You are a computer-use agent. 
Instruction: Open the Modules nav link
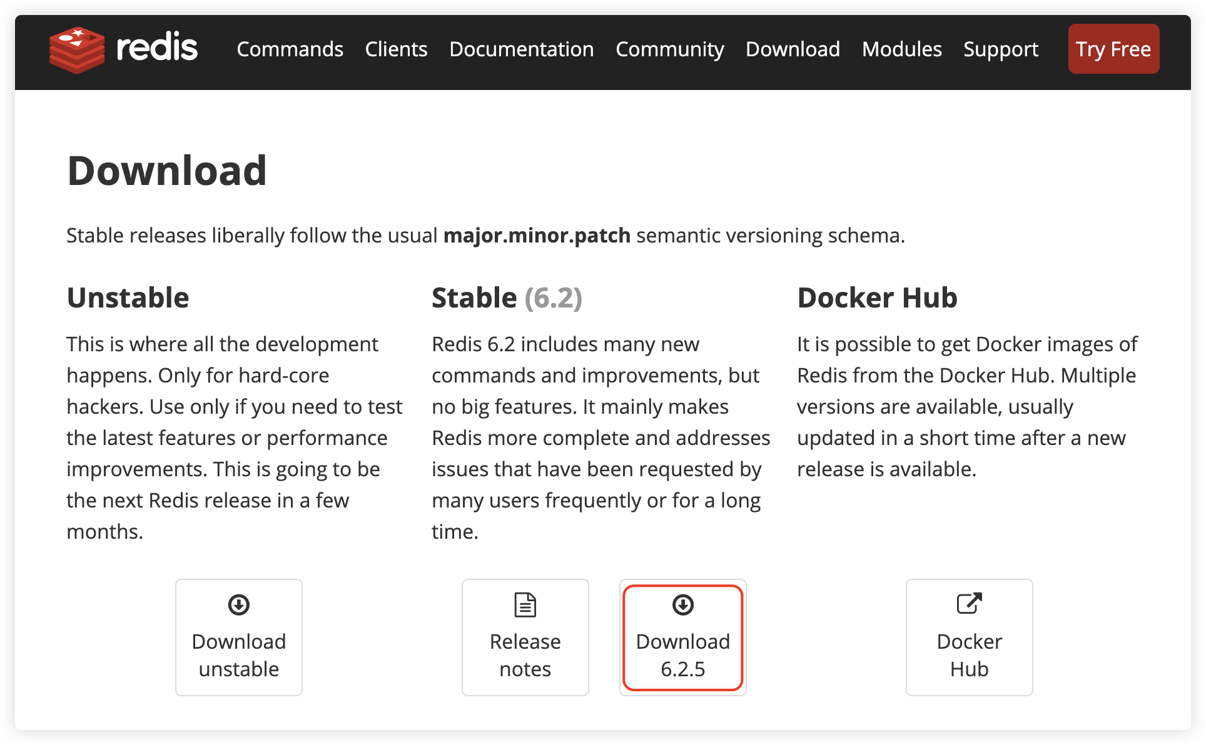(x=901, y=49)
